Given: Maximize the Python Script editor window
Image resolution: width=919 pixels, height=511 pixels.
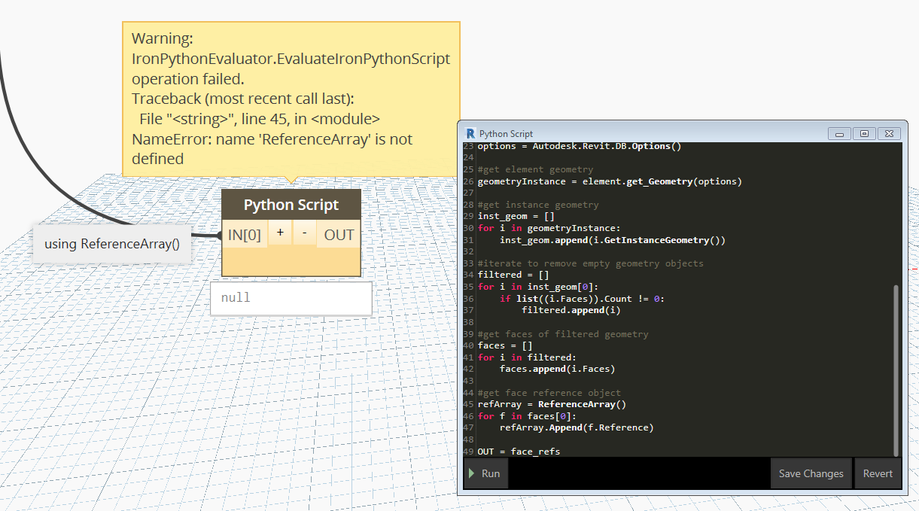Looking at the screenshot, I should [864, 133].
